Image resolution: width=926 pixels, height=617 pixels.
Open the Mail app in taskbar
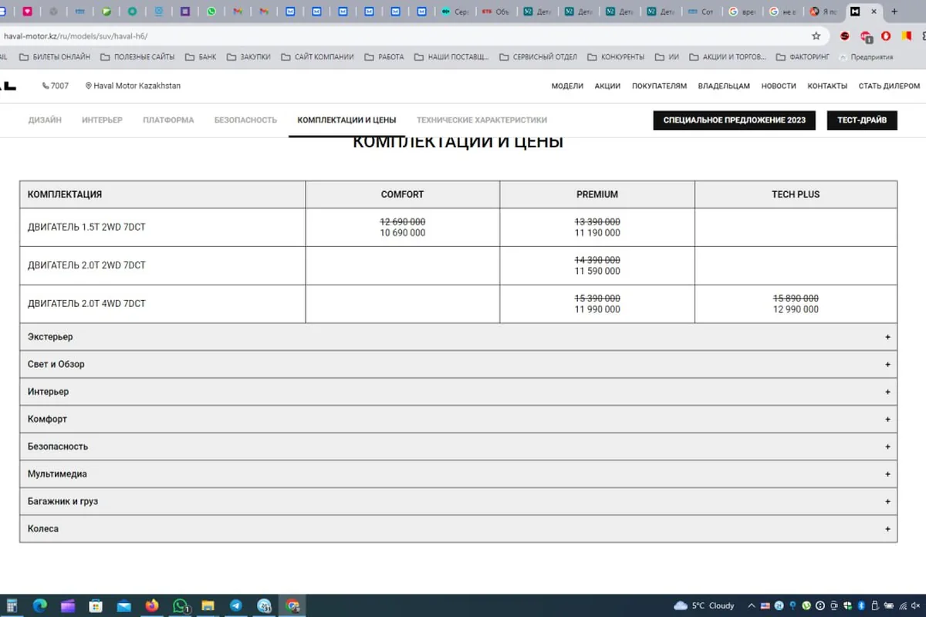(x=123, y=605)
